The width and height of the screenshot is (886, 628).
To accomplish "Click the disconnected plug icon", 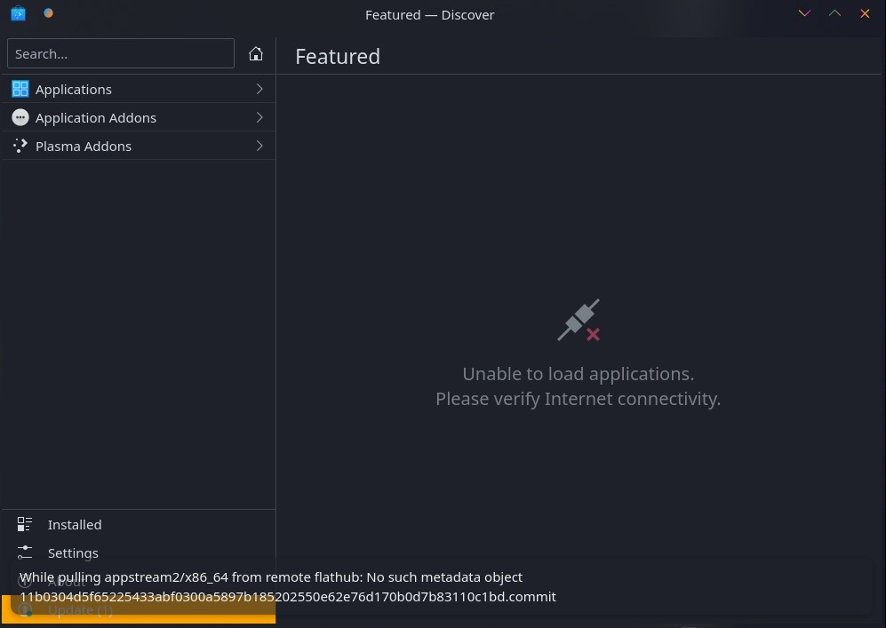I will pos(579,320).
